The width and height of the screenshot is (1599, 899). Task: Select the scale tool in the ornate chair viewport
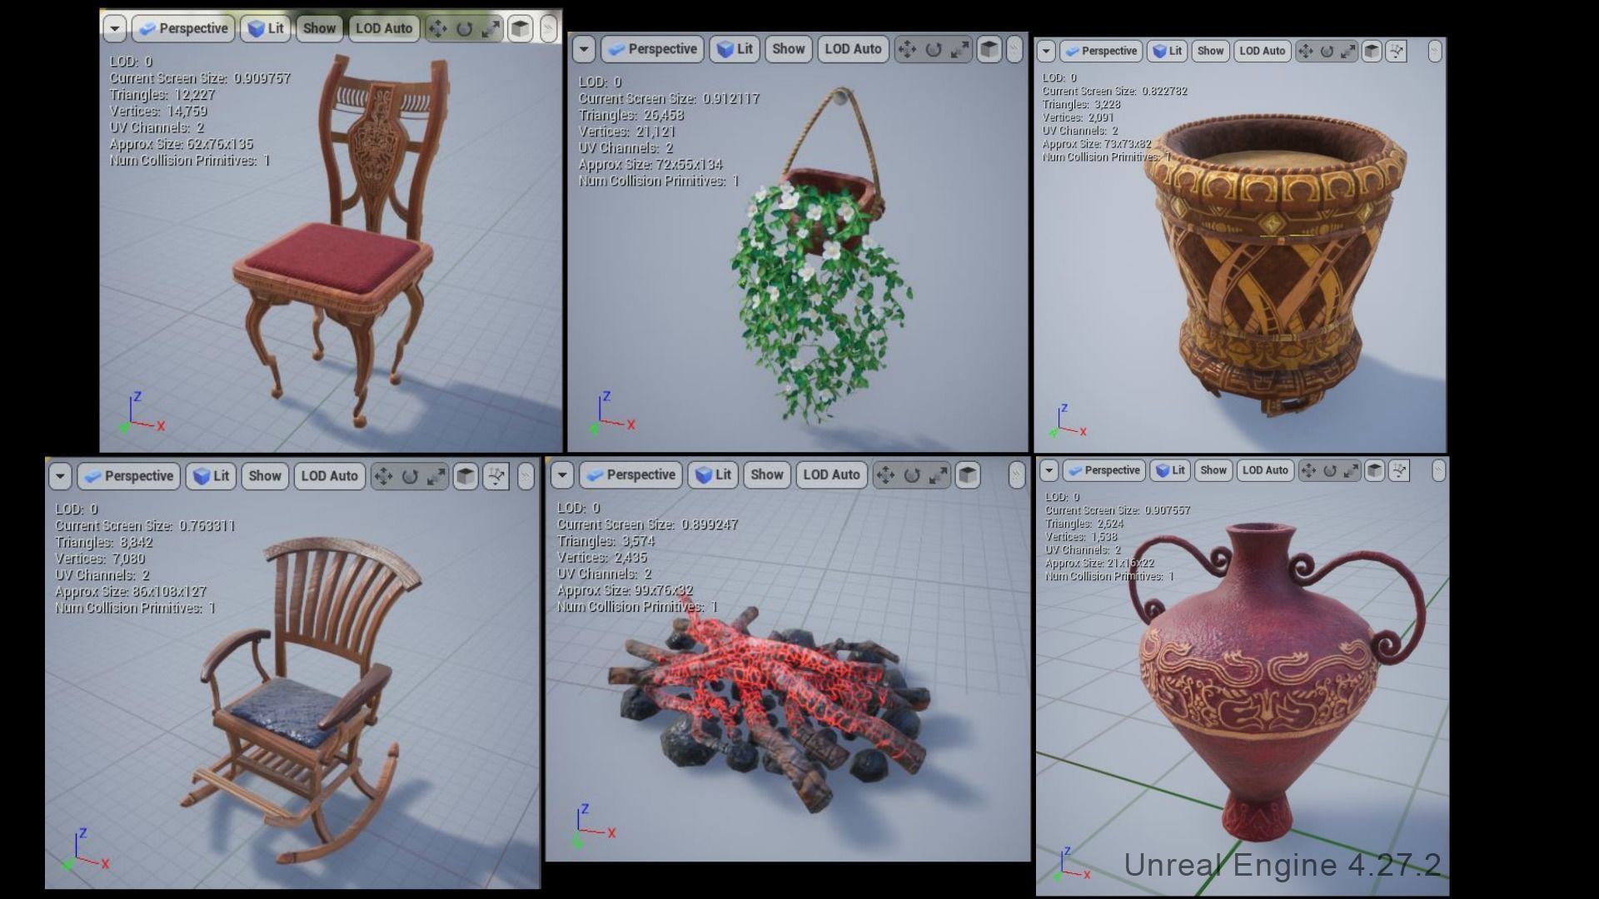pos(491,29)
